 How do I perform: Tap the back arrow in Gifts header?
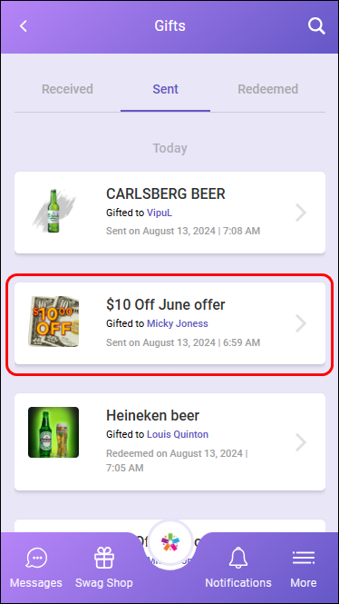(24, 26)
